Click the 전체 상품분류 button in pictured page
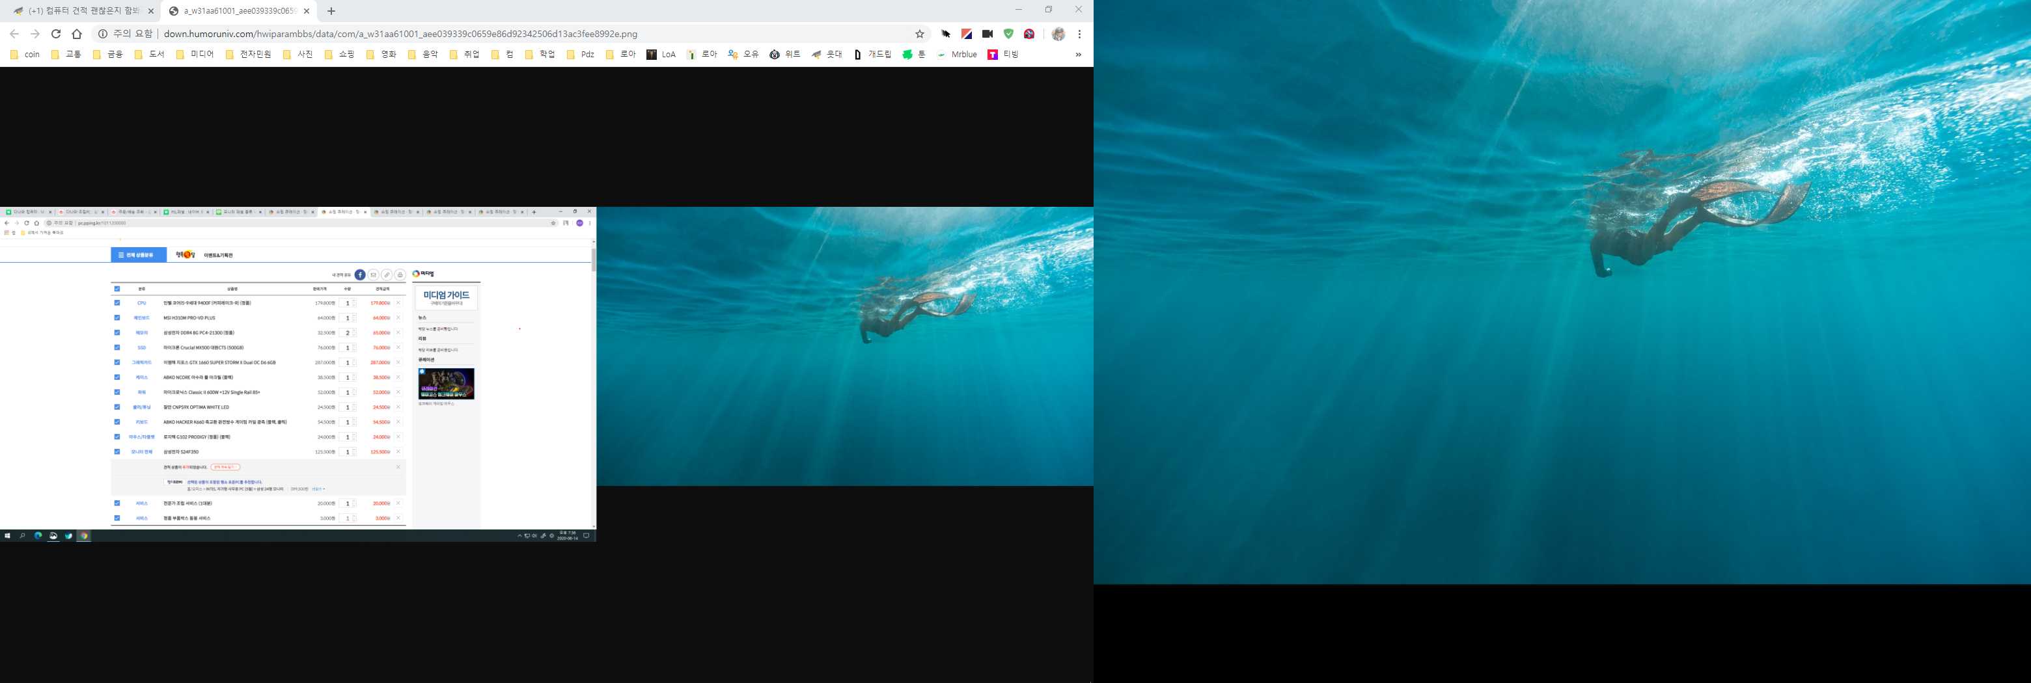Image resolution: width=2031 pixels, height=683 pixels. coord(139,255)
